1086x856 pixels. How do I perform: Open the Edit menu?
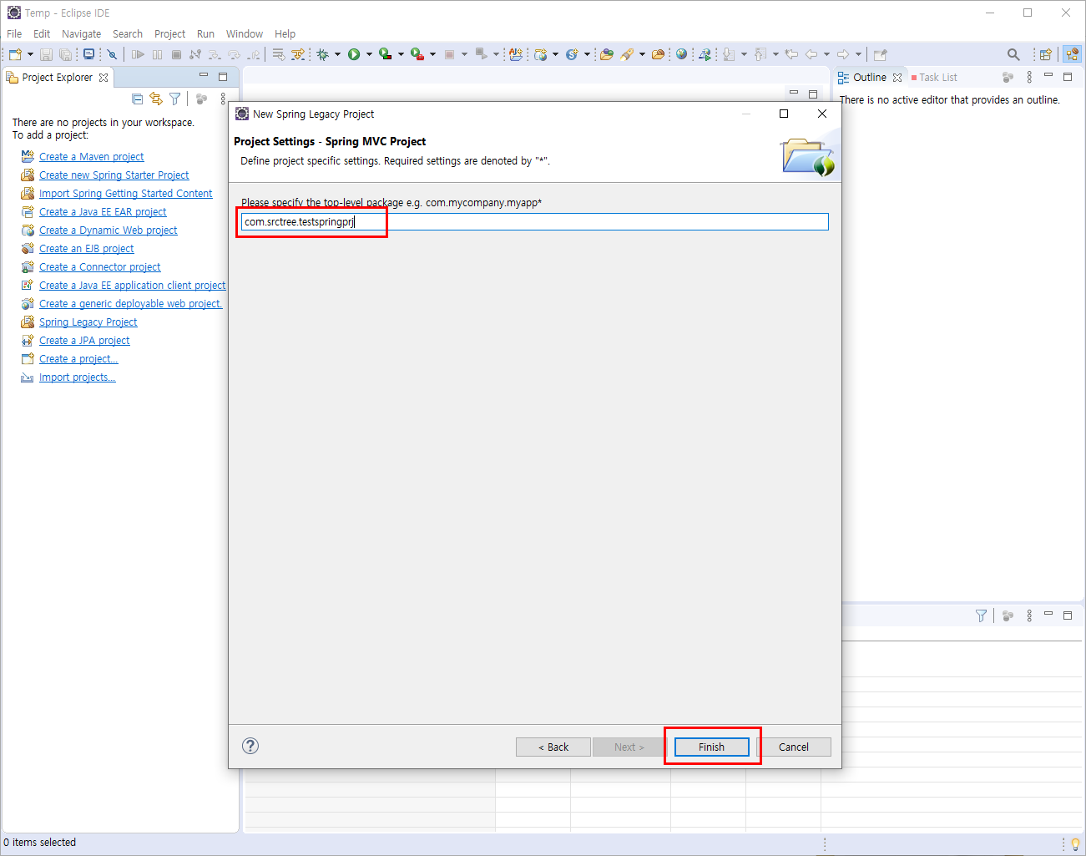coord(42,33)
